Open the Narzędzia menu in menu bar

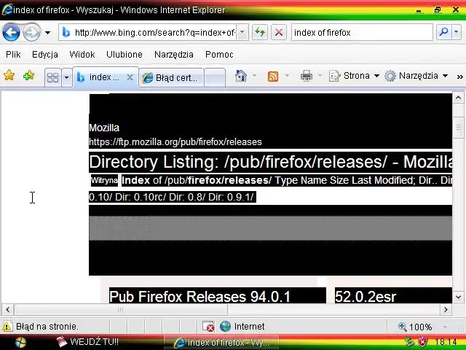pos(174,55)
